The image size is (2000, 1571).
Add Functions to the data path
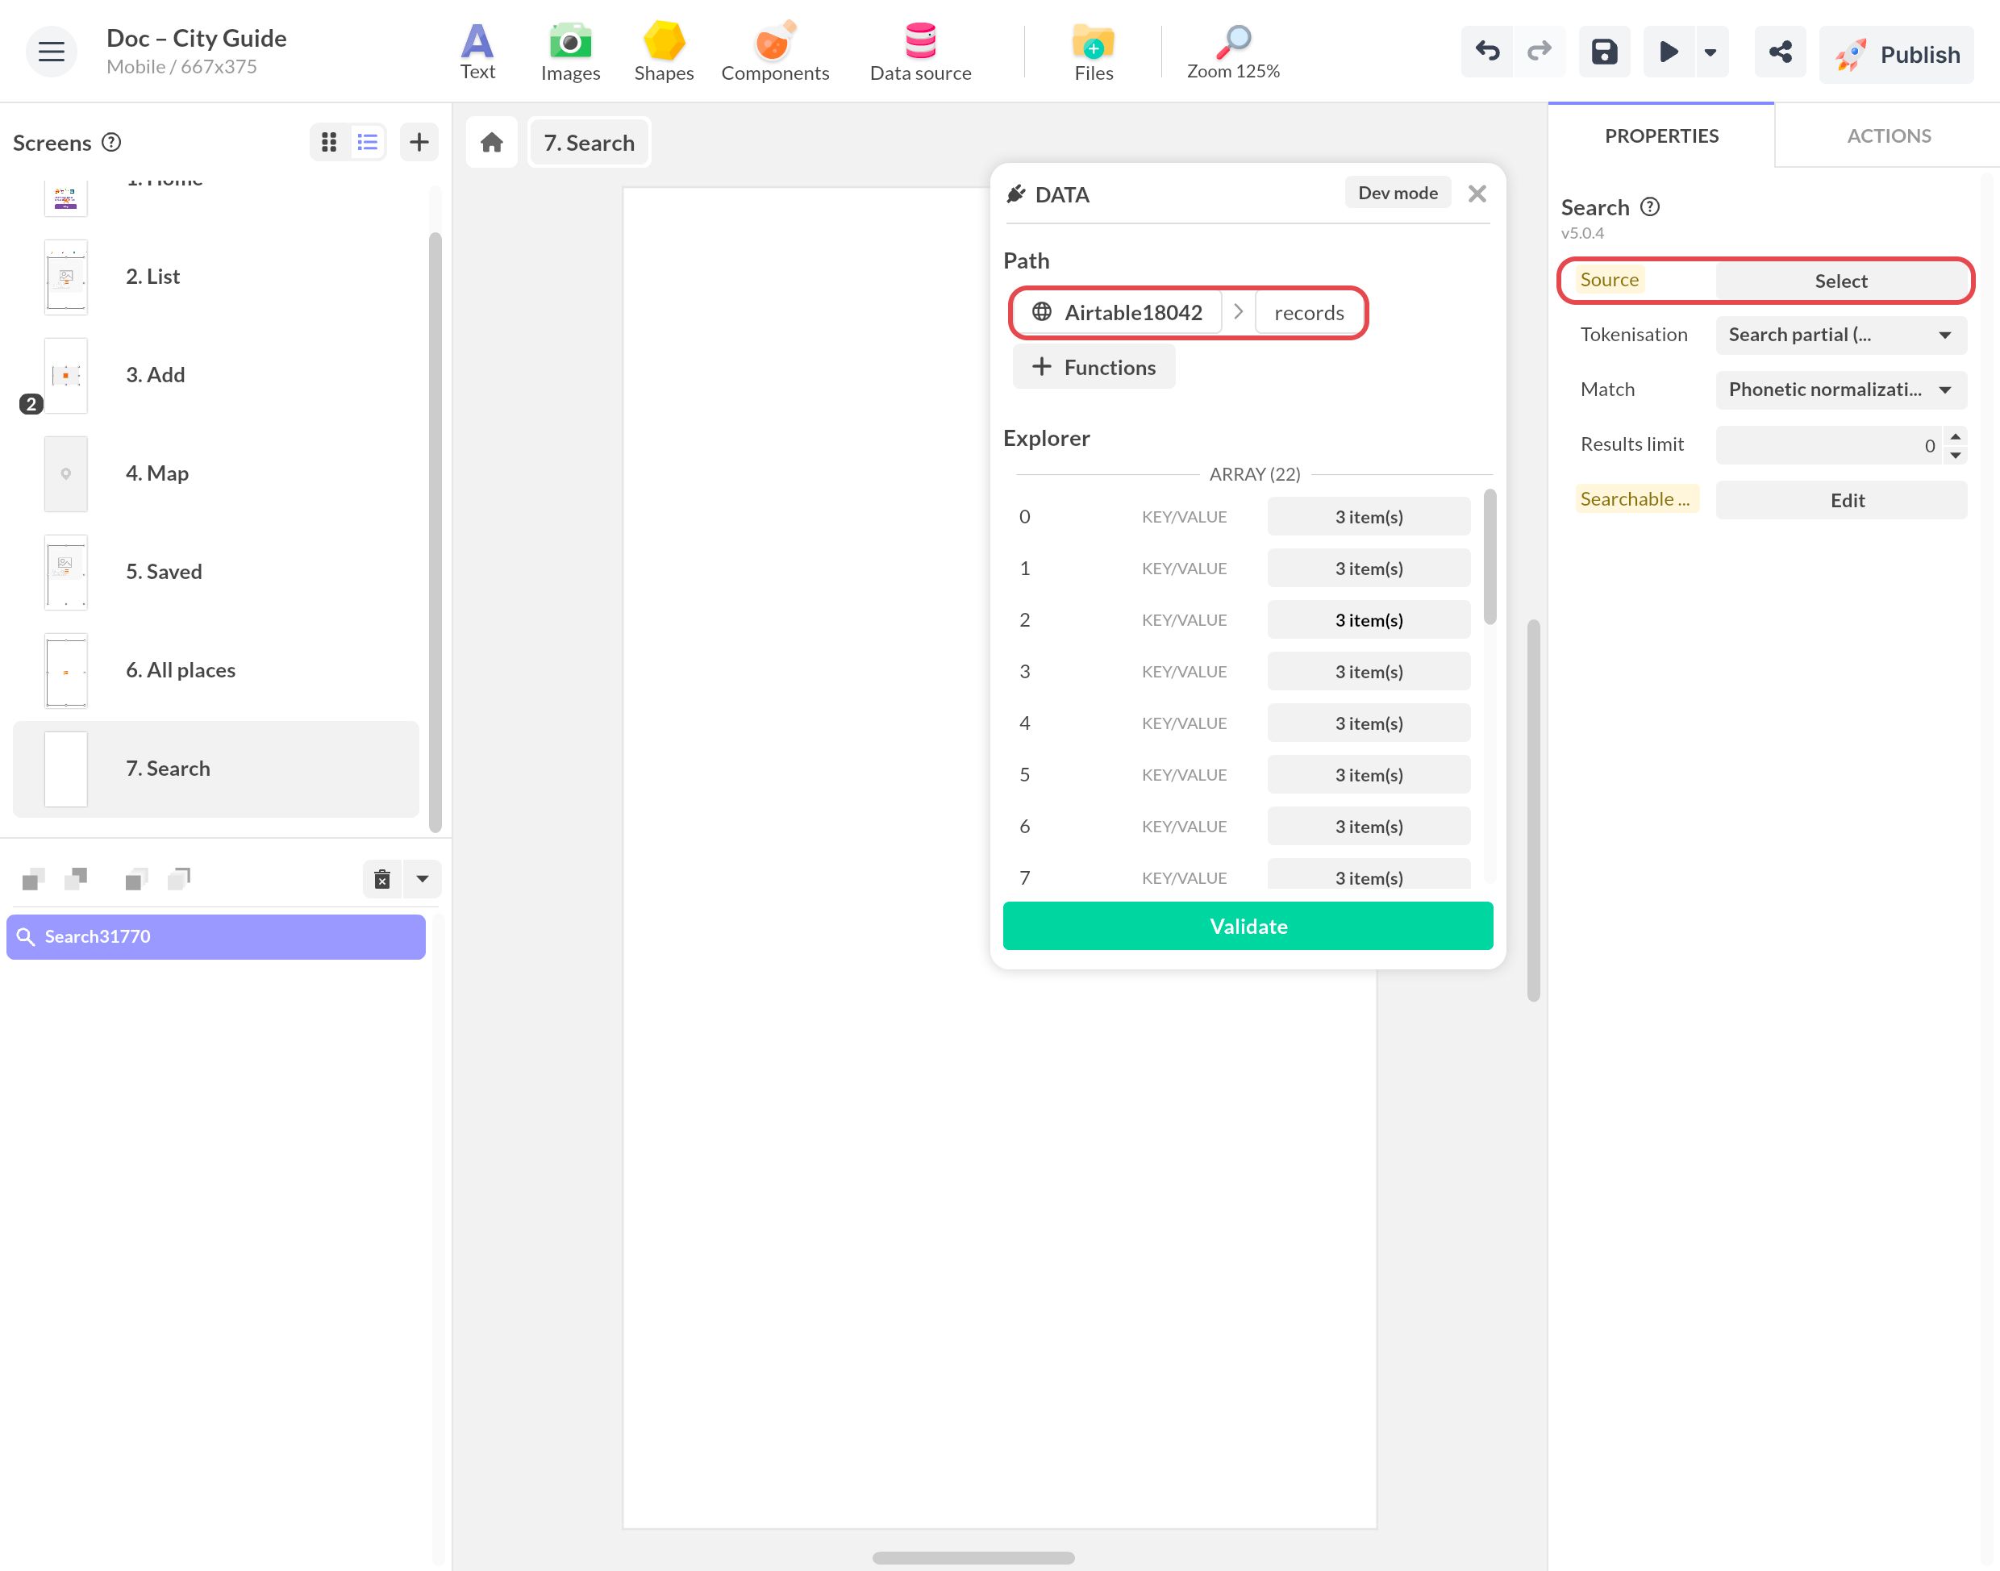(1094, 367)
